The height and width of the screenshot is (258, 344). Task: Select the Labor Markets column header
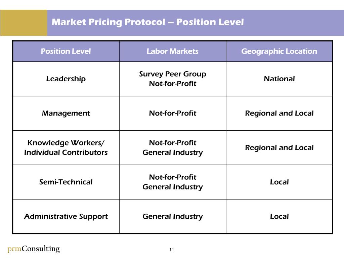[x=173, y=51]
